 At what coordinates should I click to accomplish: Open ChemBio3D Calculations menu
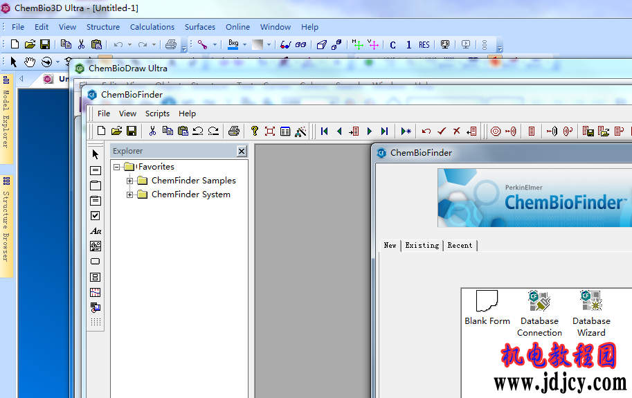(152, 27)
